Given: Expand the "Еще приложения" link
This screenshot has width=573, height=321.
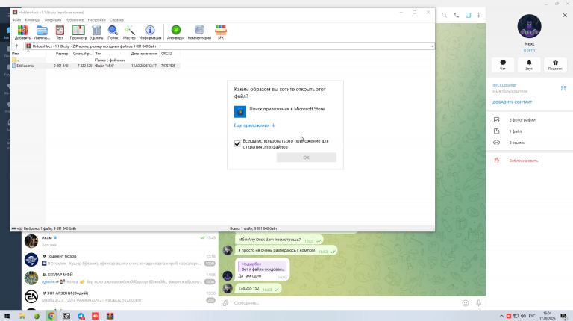Looking at the screenshot, I should click(x=254, y=125).
